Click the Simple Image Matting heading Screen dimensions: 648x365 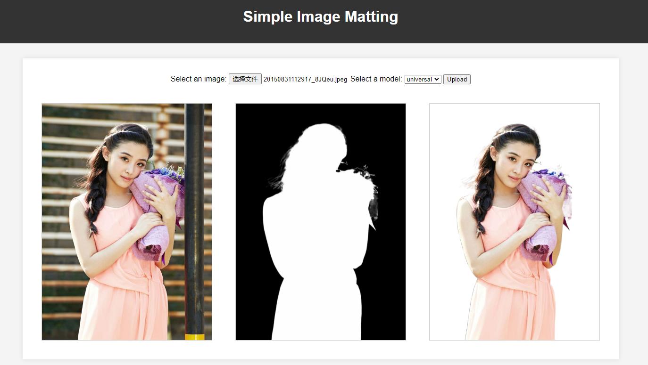coord(321,16)
